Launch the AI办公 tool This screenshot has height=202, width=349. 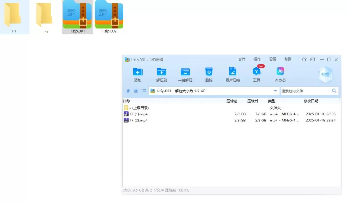280,72
